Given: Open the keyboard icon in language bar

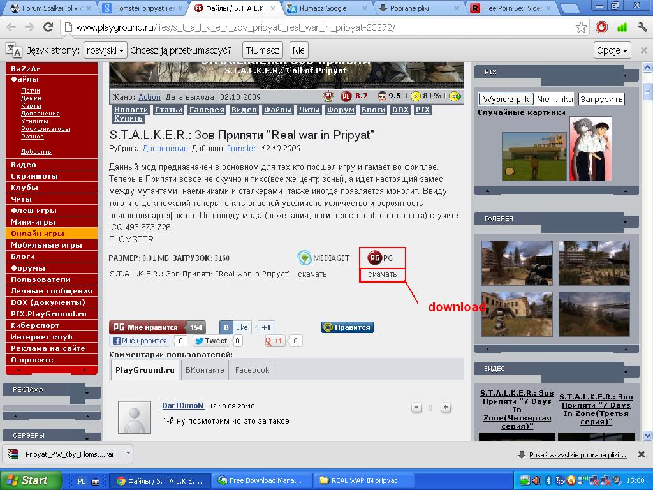Looking at the screenshot, I should 96,481.
